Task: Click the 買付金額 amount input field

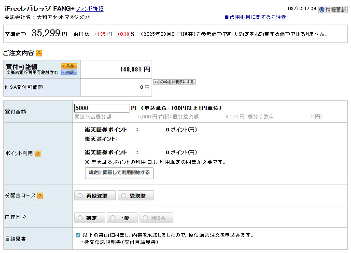Action: tap(101, 108)
